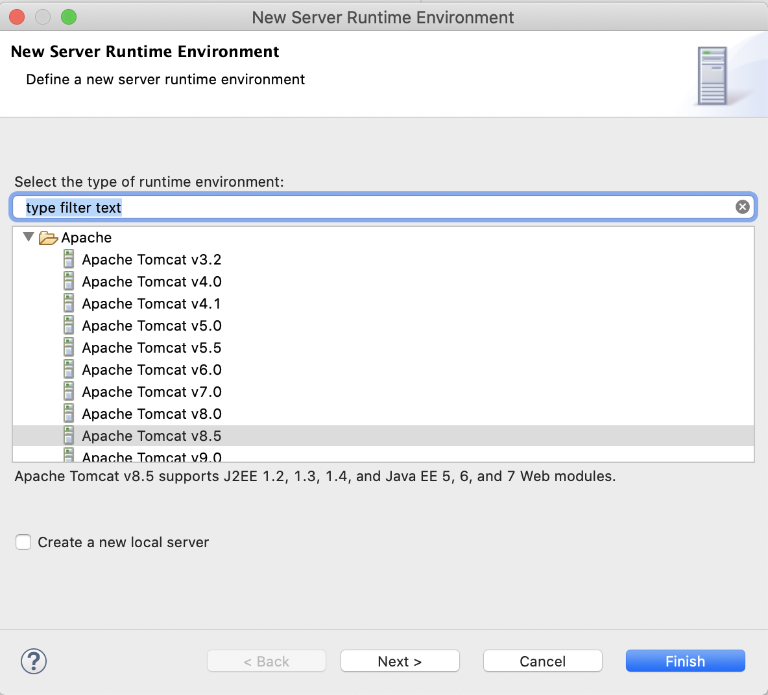Viewport: 768px width, 695px height.
Task: Select Apache Tomcat v5.0 runtime
Action: click(151, 325)
